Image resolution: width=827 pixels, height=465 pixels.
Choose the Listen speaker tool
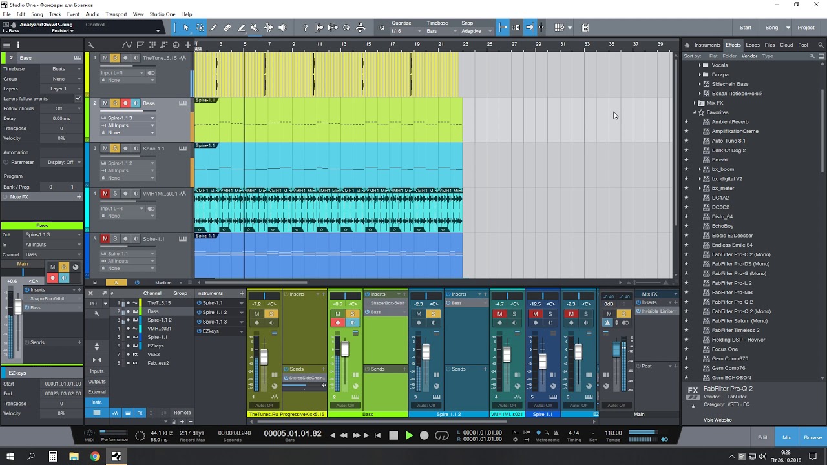282,28
